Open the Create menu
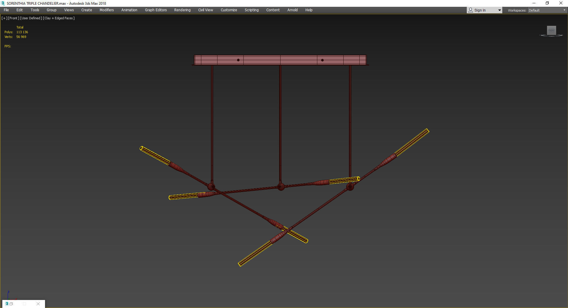Screen dimensions: 568x308 [x=87, y=10]
